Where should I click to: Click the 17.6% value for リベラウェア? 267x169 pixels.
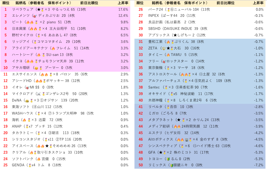pyautogui.click(x=123, y=9)
